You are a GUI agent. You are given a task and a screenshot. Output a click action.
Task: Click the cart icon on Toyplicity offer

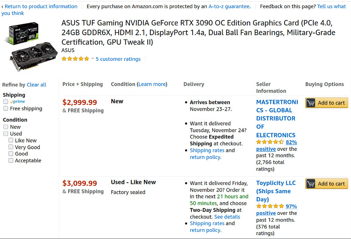[311, 184]
